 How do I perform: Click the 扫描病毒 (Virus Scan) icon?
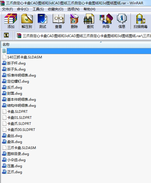pos(140,21)
